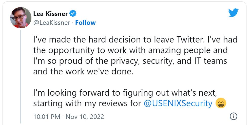Click the line "the opportunity to work with amazing"
The height and width of the screenshot is (125, 249).
point(130,50)
